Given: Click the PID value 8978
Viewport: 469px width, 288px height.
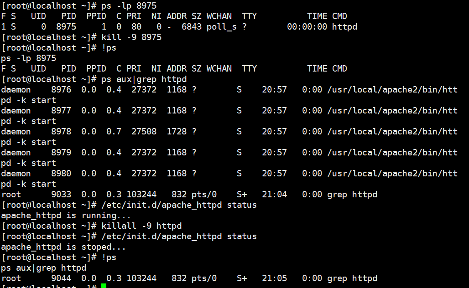Looking at the screenshot, I should pyautogui.click(x=61, y=131).
